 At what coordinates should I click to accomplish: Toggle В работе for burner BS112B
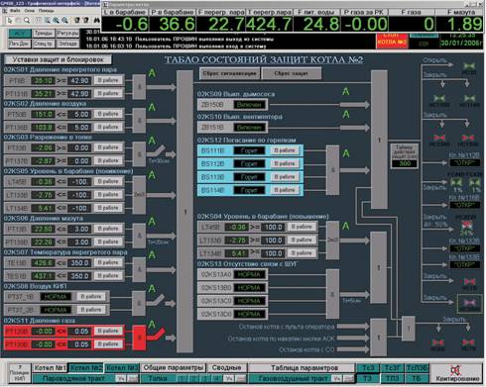(x=285, y=163)
